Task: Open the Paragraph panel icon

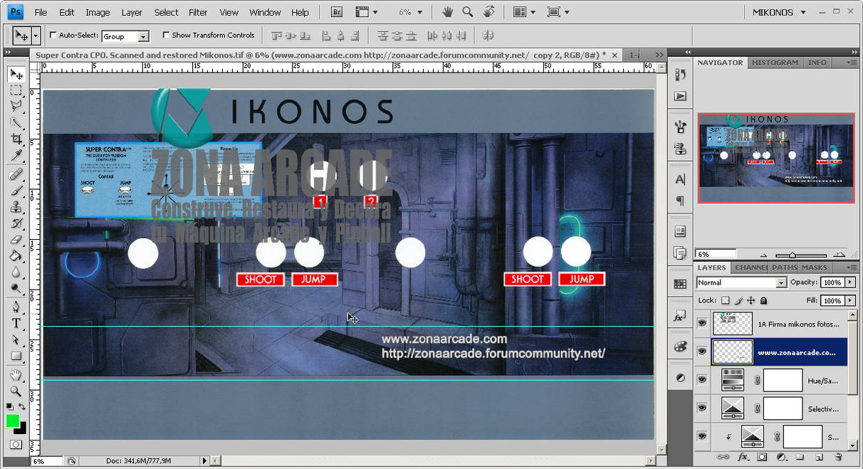Action: (x=680, y=201)
